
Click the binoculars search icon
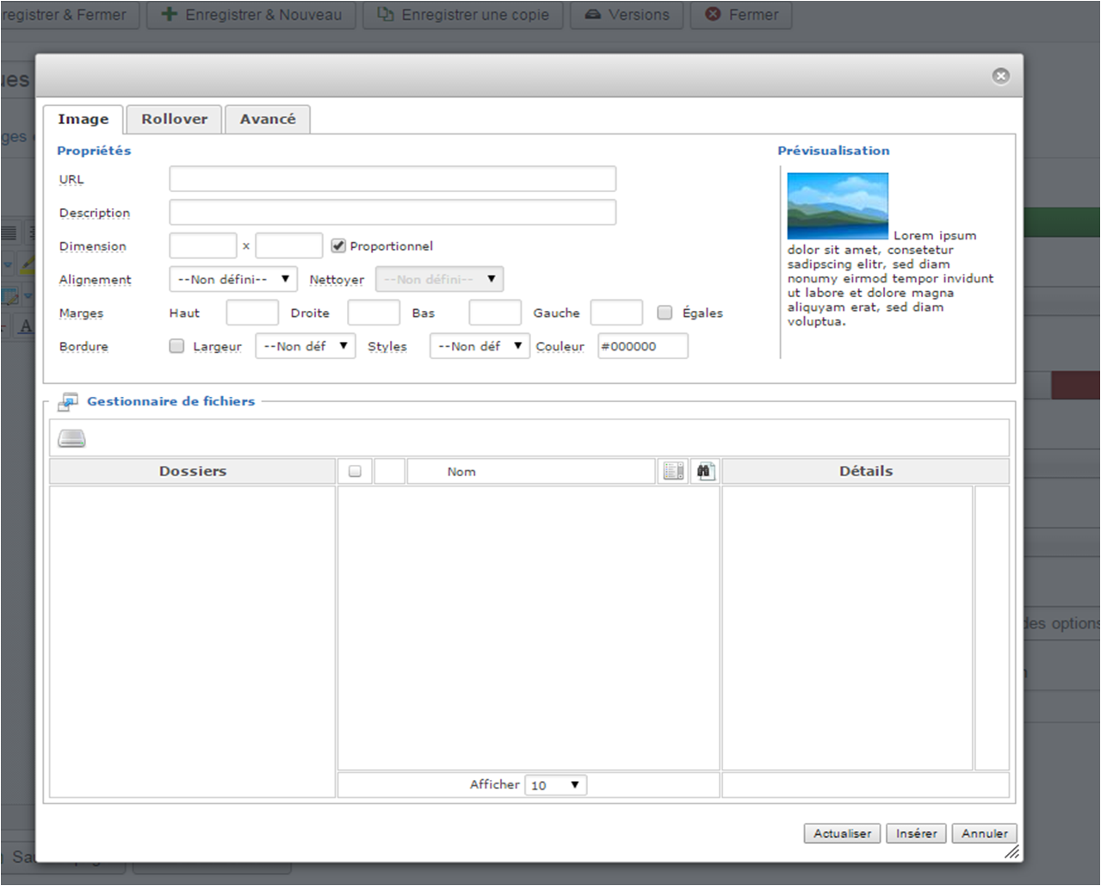coord(706,471)
